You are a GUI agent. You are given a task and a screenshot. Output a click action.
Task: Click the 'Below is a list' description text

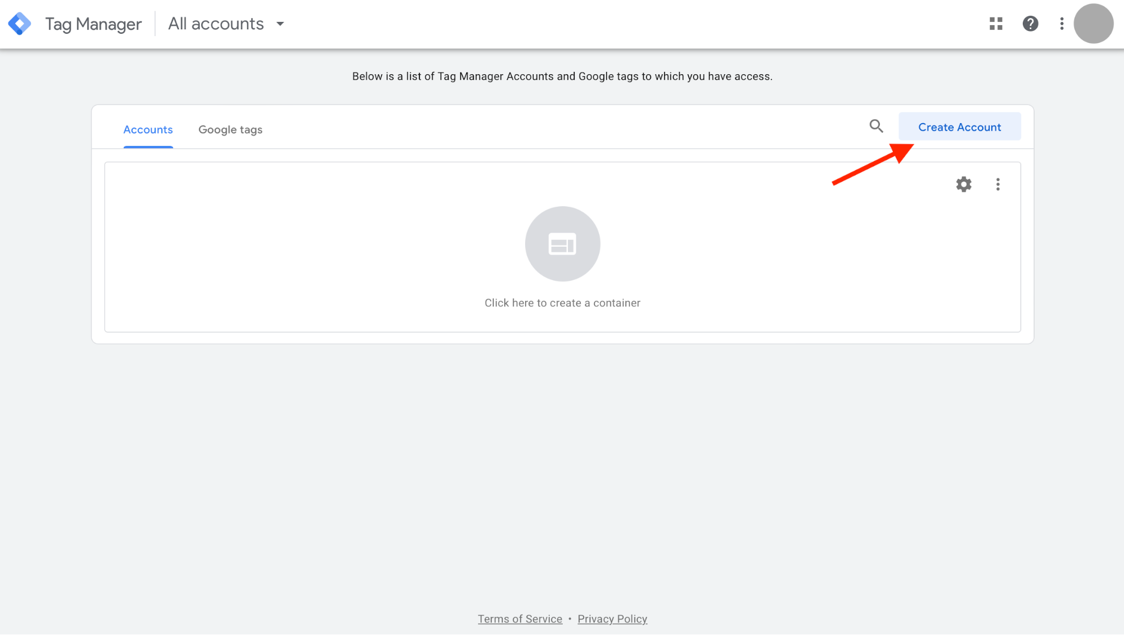562,76
